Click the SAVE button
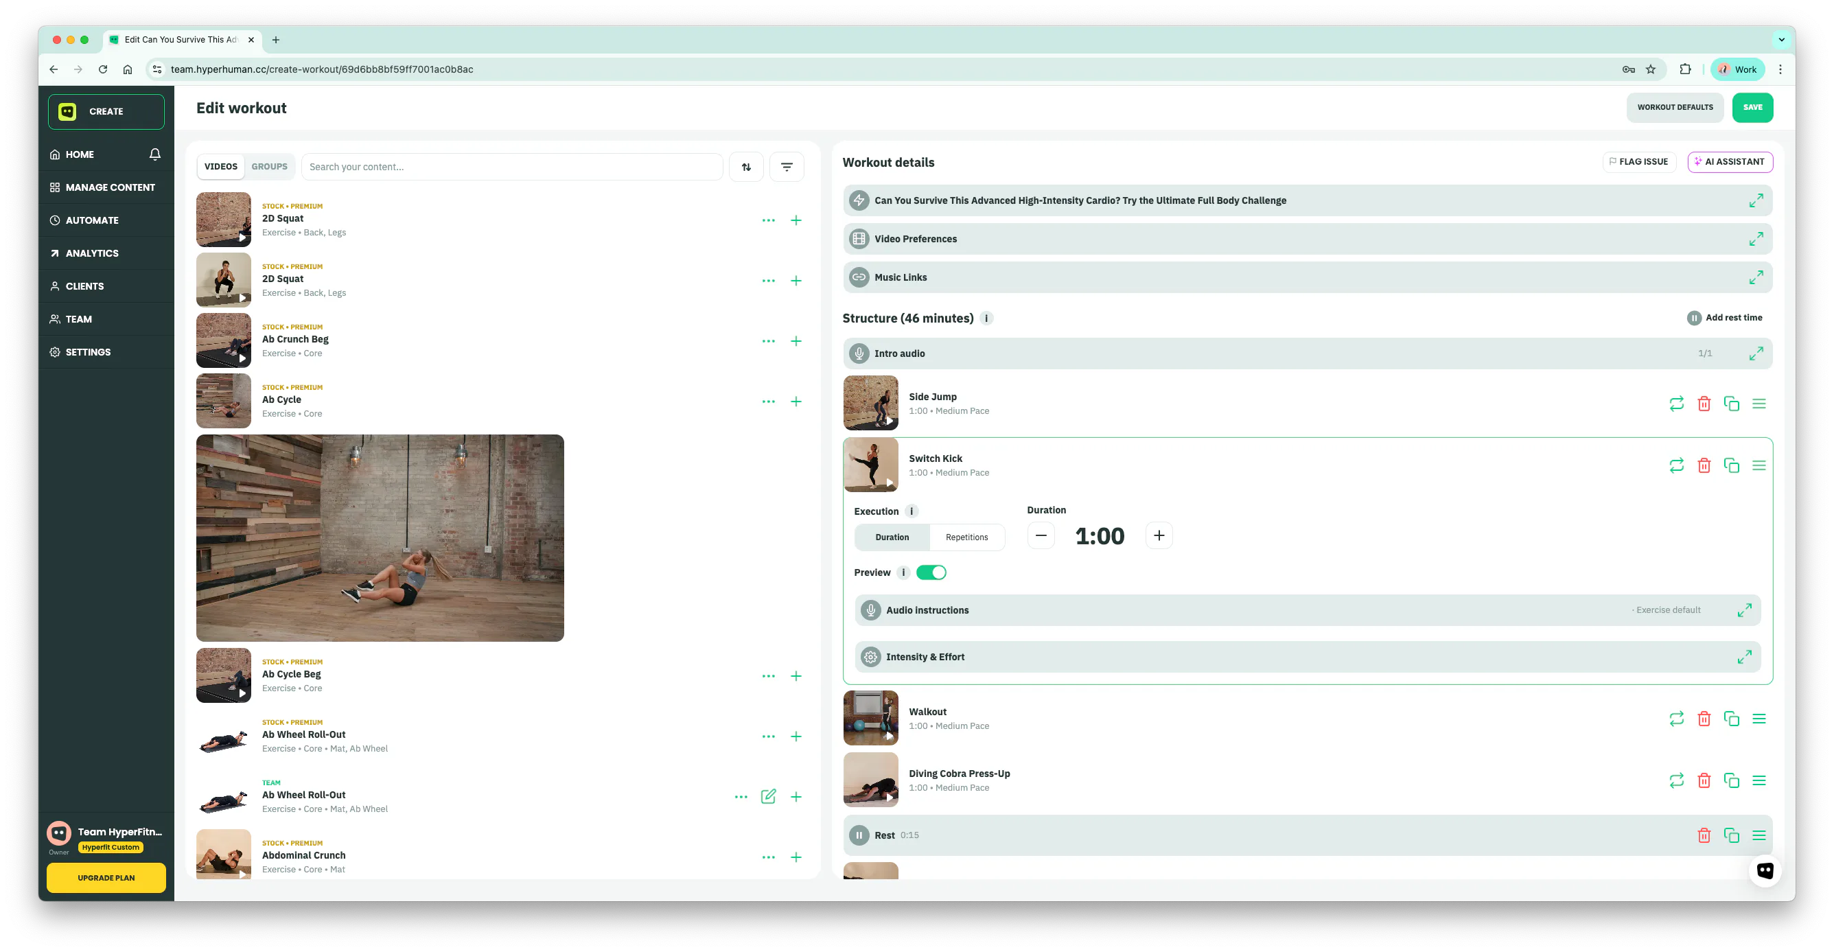The height and width of the screenshot is (952, 1834). click(x=1753, y=107)
